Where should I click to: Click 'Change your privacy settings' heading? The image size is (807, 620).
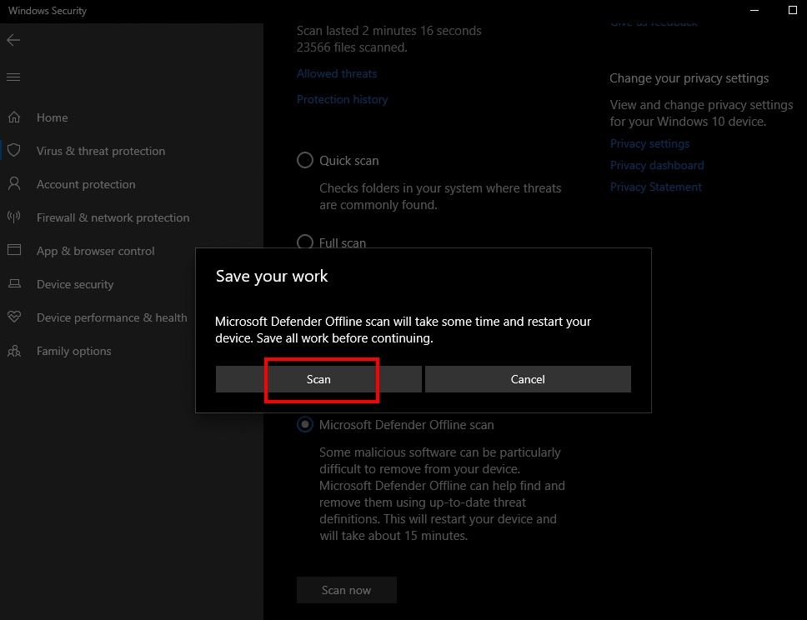tap(689, 78)
